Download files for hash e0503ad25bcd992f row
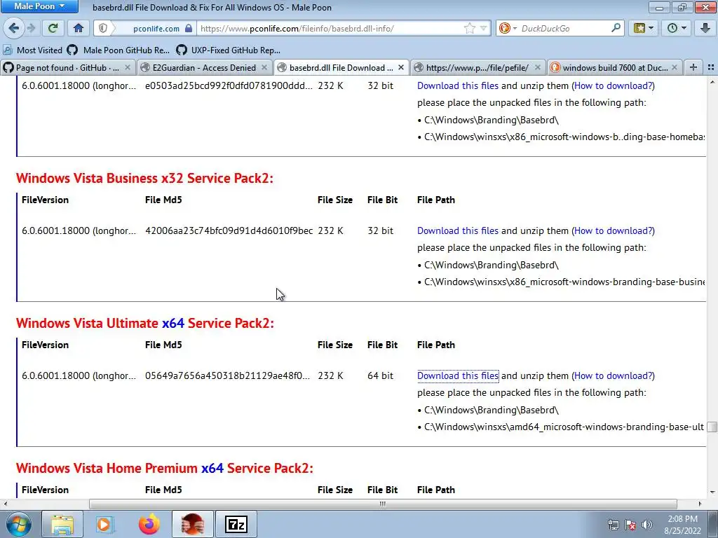This screenshot has height=538, width=718. (457, 85)
